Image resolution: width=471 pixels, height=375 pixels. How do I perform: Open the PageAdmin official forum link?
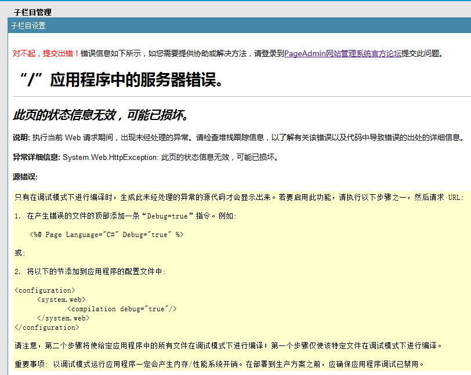coord(342,53)
